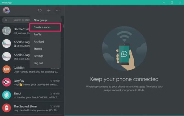
Task: Open Settings from the menu
Action: [45, 56]
